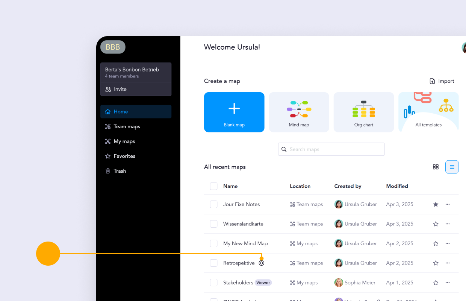466x301 pixels.
Task: Open more options for Retrospektive
Action: [x=448, y=263]
